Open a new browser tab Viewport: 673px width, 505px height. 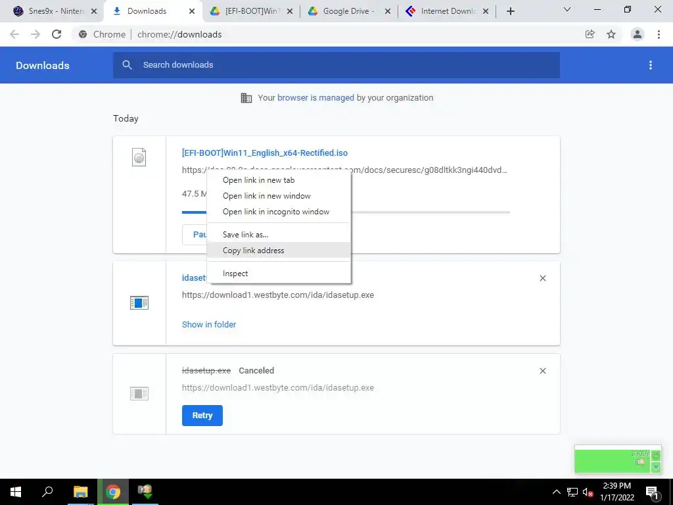point(510,12)
